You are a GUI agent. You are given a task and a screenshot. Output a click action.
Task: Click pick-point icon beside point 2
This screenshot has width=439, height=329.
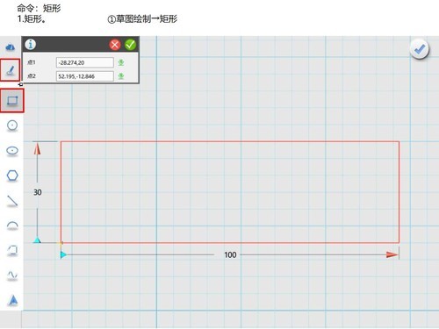[121, 76]
